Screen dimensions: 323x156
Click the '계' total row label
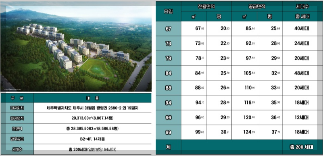pos(168,147)
